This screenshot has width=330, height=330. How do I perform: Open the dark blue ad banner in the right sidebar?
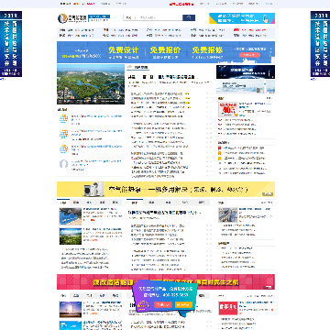pyautogui.click(x=246, y=72)
